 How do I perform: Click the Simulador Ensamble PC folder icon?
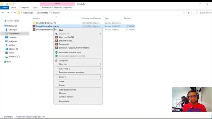click(34, 23)
